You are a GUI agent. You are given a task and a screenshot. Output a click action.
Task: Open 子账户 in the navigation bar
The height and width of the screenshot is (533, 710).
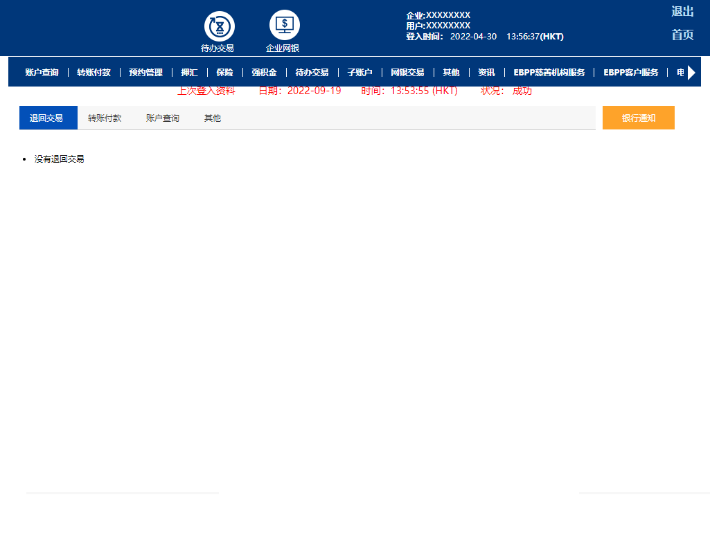[x=360, y=72]
